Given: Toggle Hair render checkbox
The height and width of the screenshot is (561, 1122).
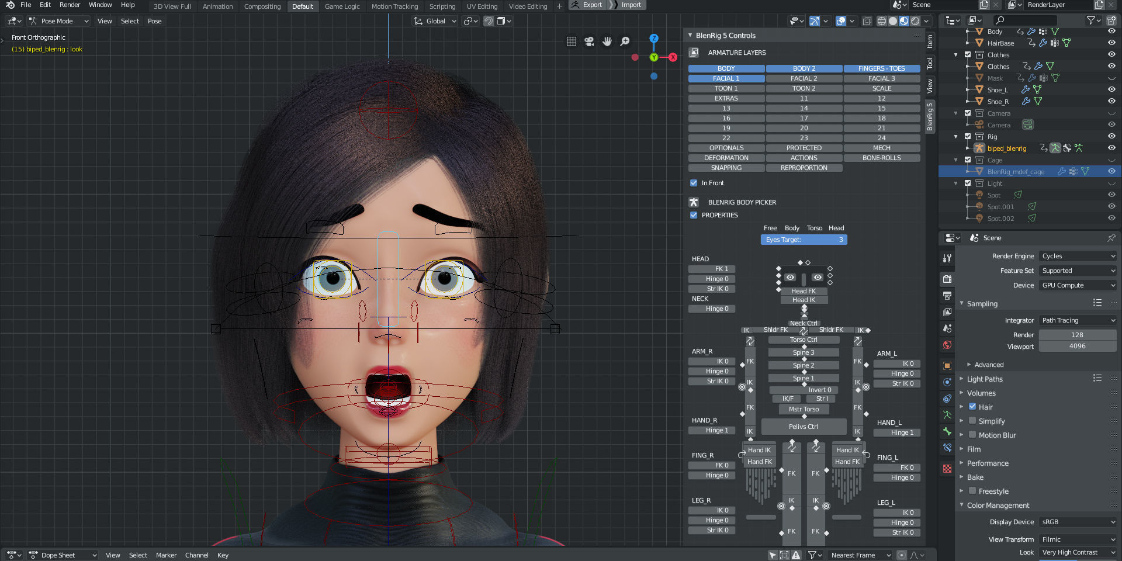Looking at the screenshot, I should point(972,407).
